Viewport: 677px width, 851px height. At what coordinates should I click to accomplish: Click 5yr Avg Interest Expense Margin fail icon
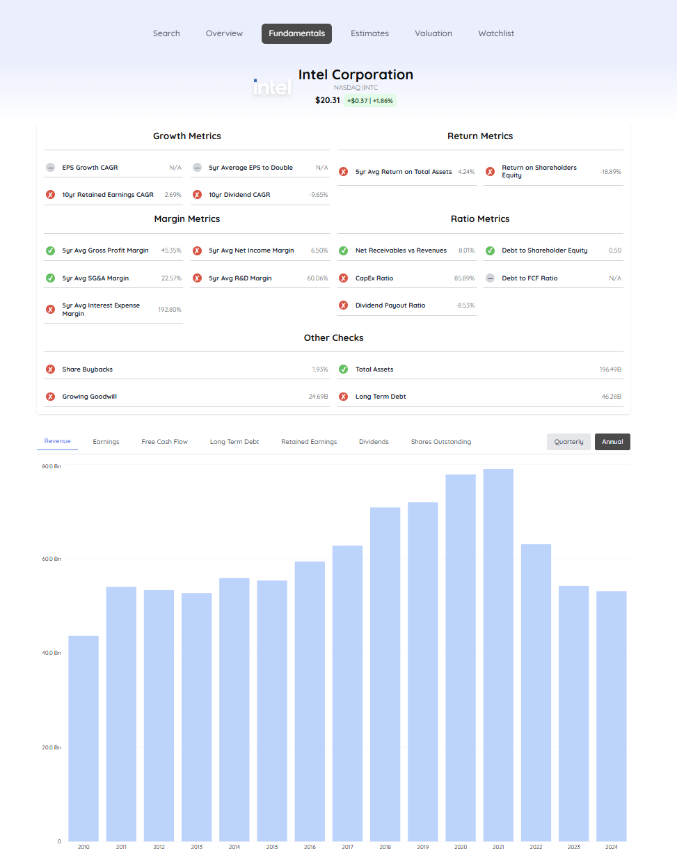[50, 310]
